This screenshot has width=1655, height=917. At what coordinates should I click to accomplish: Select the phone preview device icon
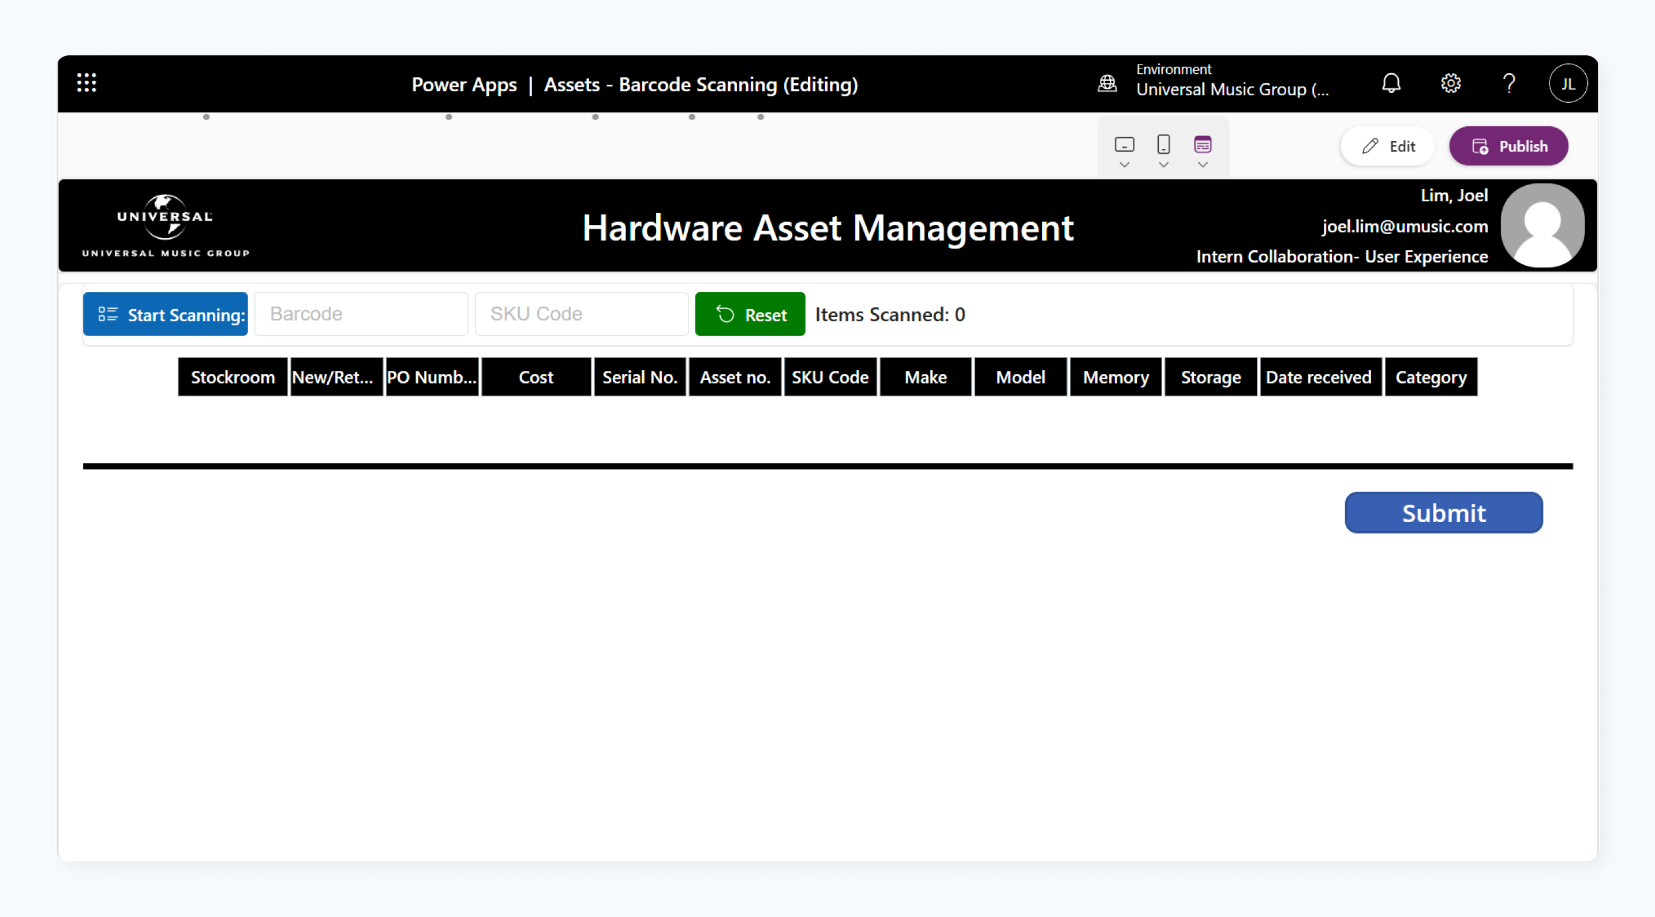[x=1163, y=145]
